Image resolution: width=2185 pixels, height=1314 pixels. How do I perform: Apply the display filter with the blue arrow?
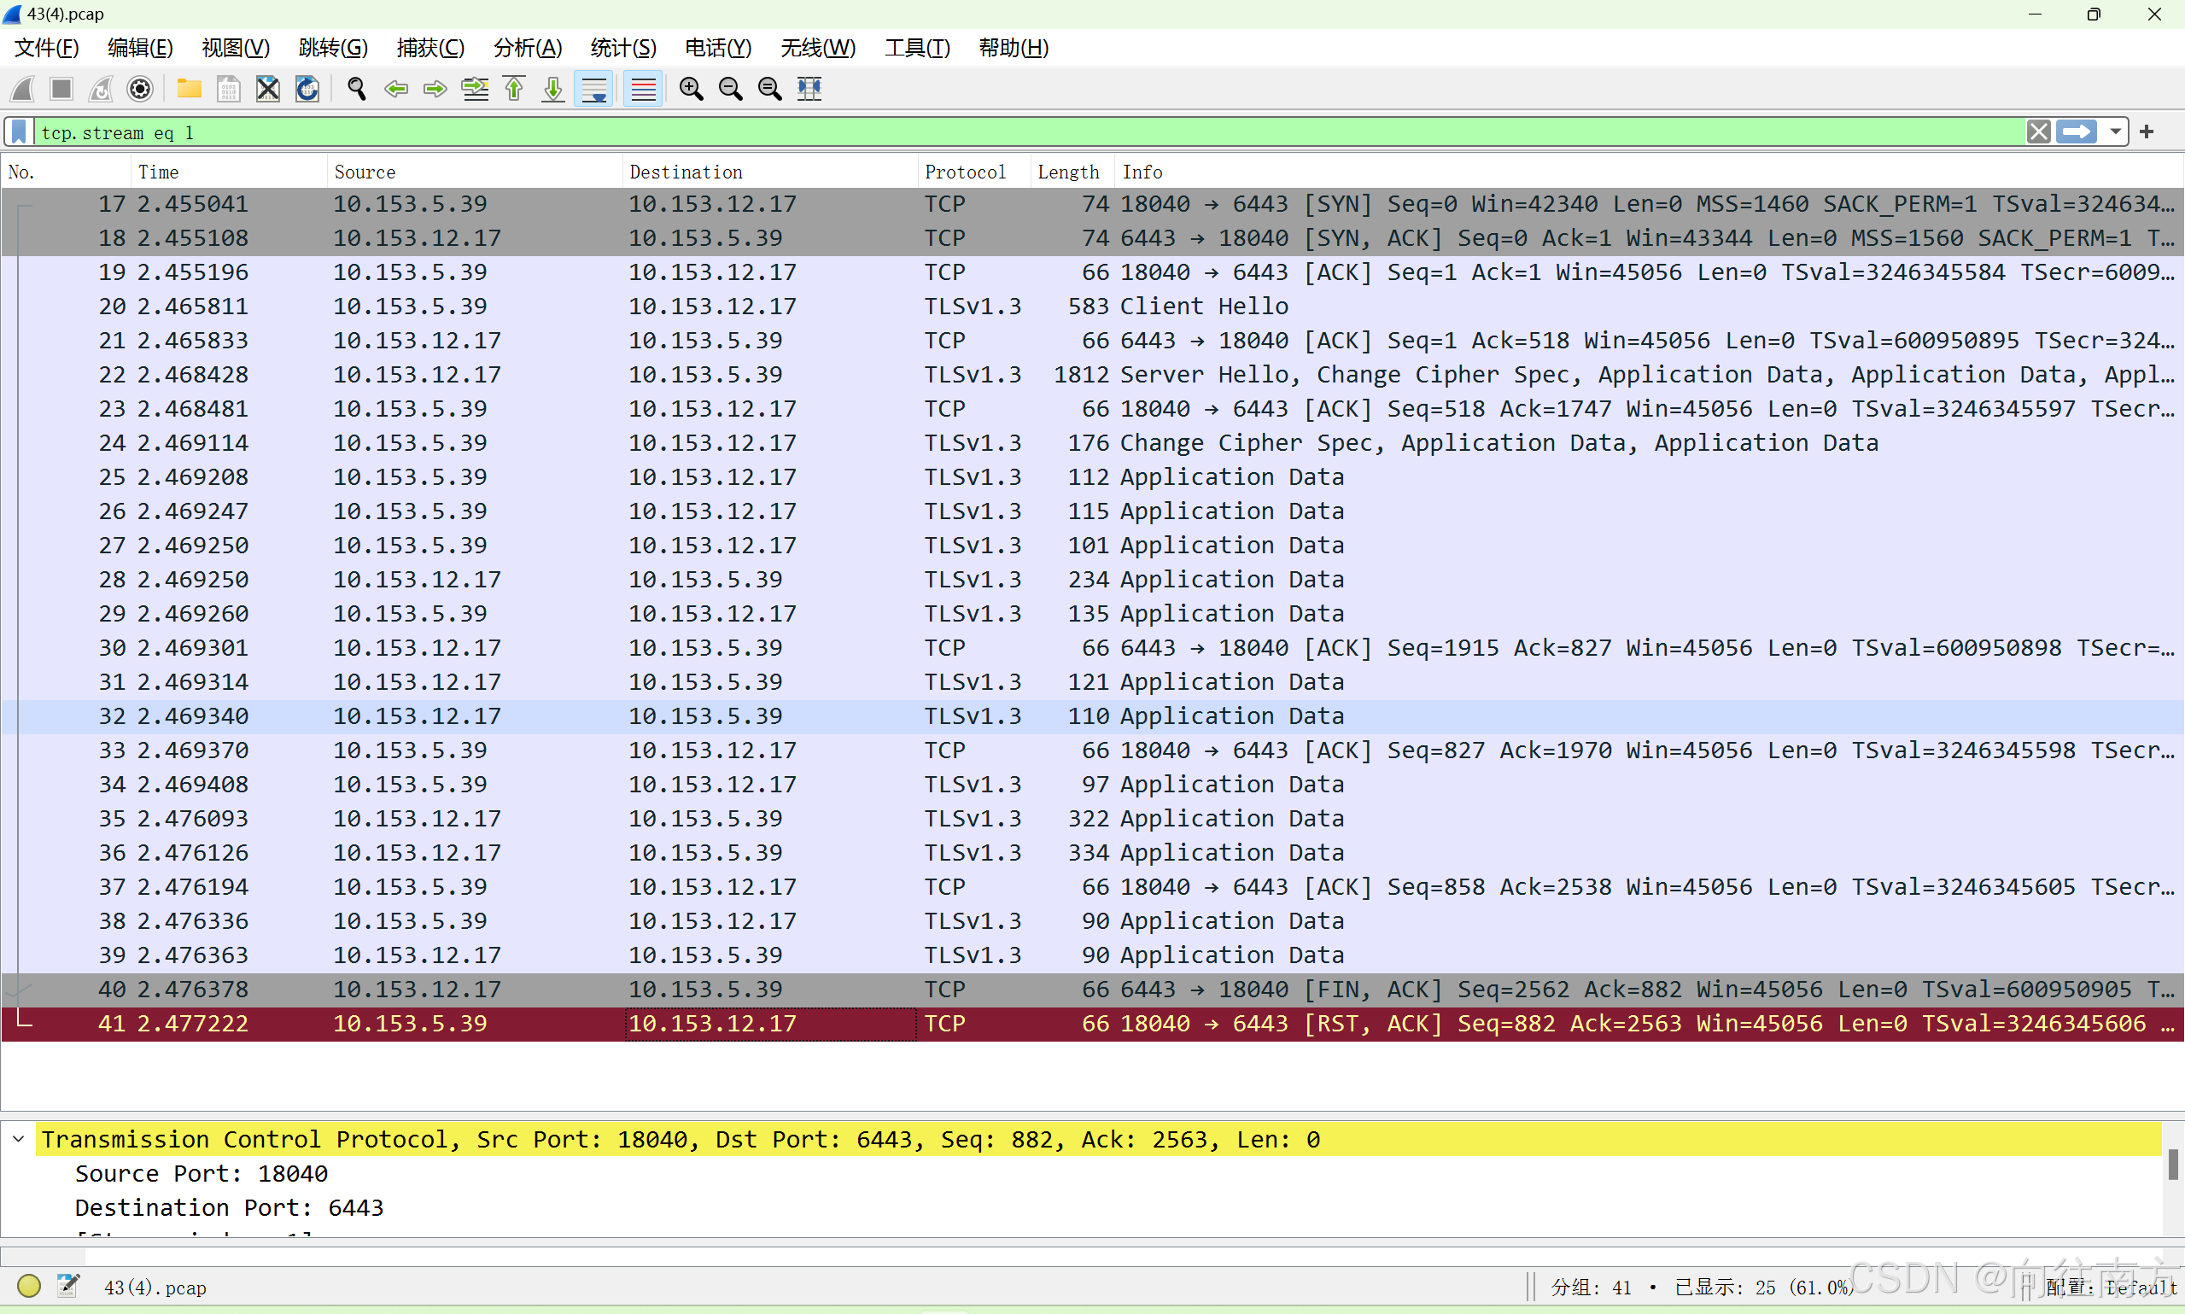[2077, 131]
